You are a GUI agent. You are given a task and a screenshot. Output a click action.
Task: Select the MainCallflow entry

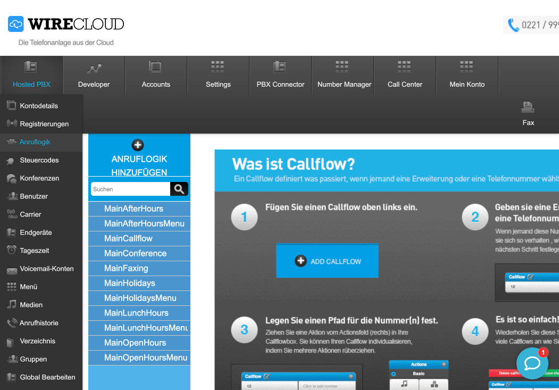tap(128, 238)
